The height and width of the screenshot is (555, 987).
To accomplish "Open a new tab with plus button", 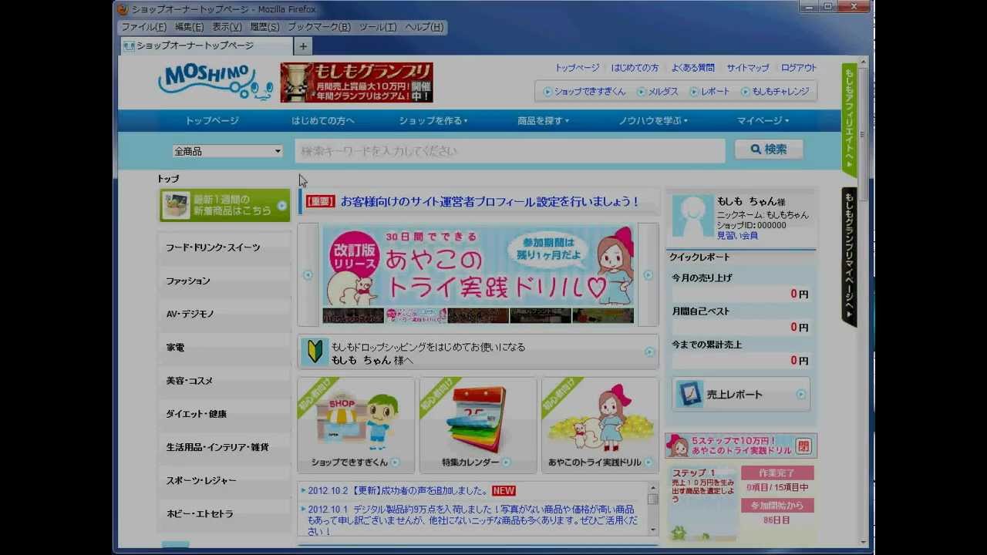I will (303, 46).
